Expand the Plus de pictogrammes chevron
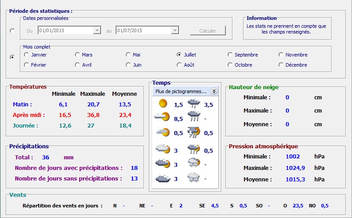The image size is (352, 218). point(214,91)
